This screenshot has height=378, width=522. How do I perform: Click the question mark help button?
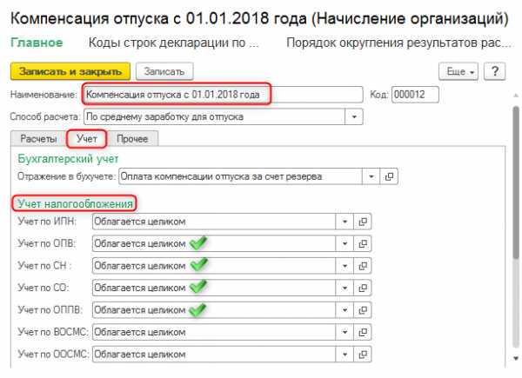(x=493, y=70)
